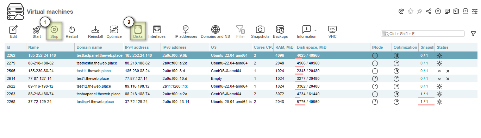Open table settings with the sliders icon
Viewport: 481px width, 138px height.
pos(474,12)
